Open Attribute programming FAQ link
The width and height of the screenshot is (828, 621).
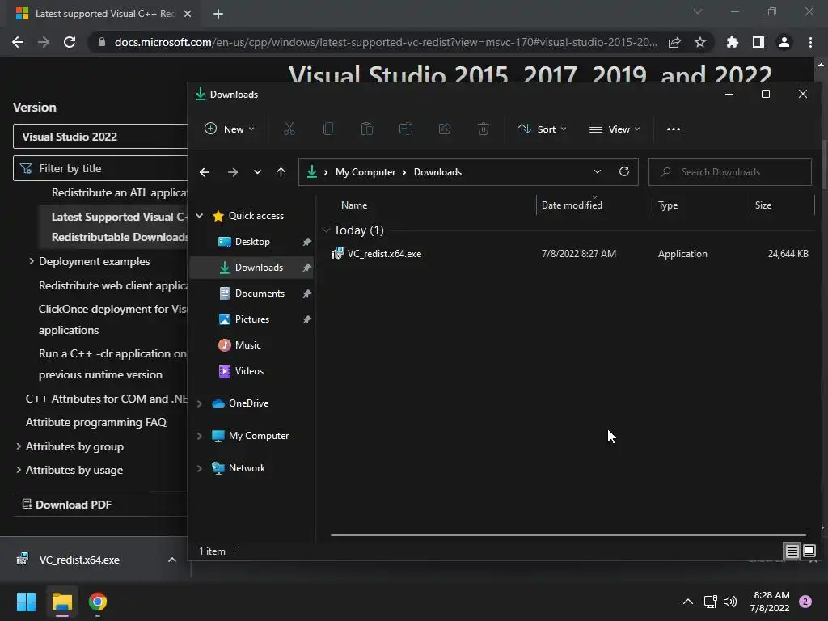tap(96, 422)
